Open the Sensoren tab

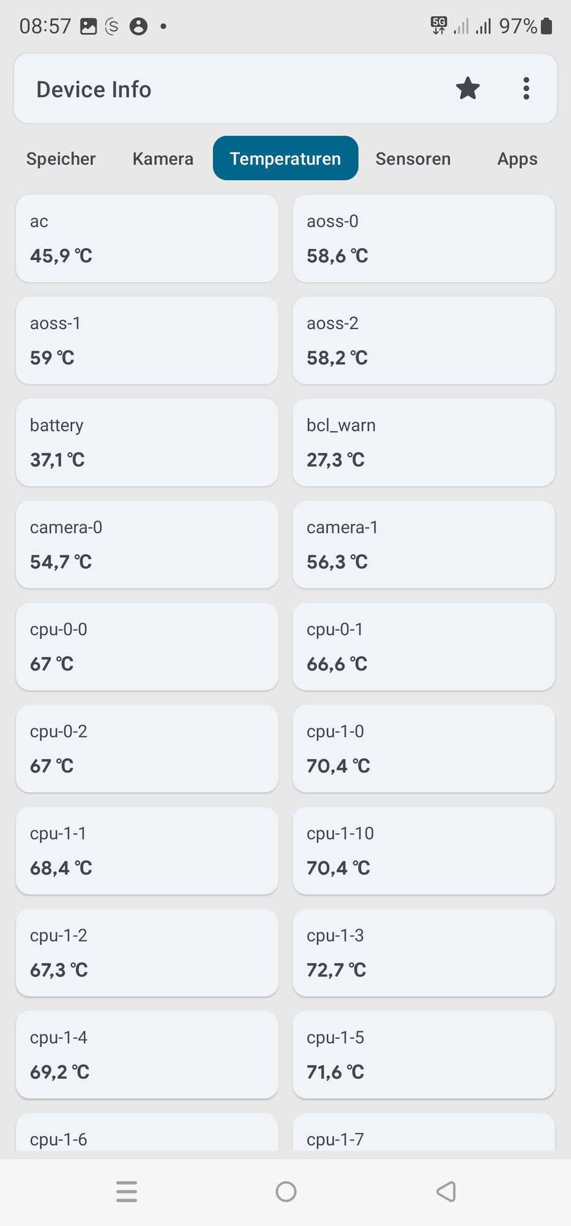(x=413, y=159)
